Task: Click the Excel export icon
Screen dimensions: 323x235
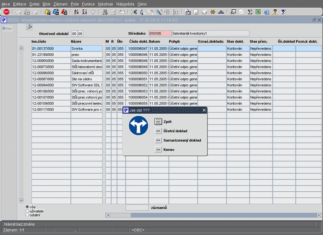Action: tap(258, 12)
